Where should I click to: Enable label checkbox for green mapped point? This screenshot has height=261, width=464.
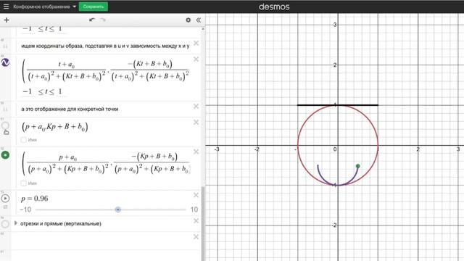[24, 183]
